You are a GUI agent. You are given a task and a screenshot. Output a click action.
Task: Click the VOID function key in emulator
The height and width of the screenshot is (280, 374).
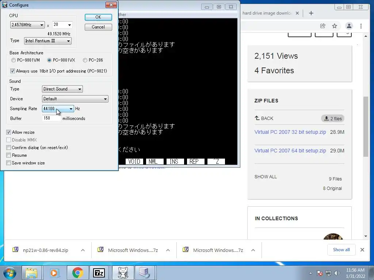(134, 162)
